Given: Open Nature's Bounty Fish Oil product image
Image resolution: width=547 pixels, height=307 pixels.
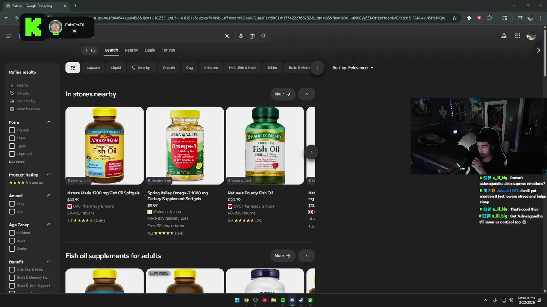Looking at the screenshot, I should click(x=265, y=145).
